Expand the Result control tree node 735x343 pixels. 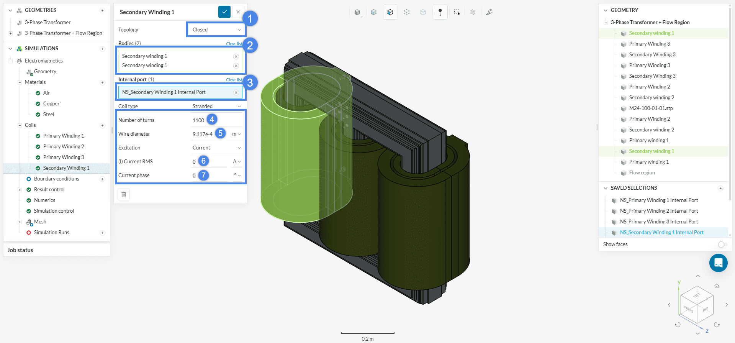click(x=20, y=190)
